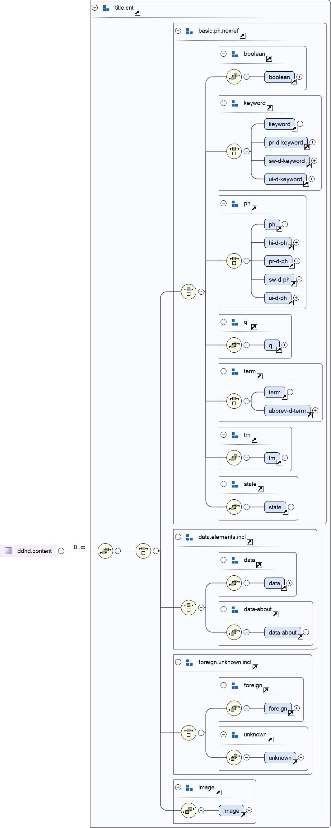The image size is (331, 828).
Task: Click the link arrow next to data.elements.incl
Action: pos(249,542)
